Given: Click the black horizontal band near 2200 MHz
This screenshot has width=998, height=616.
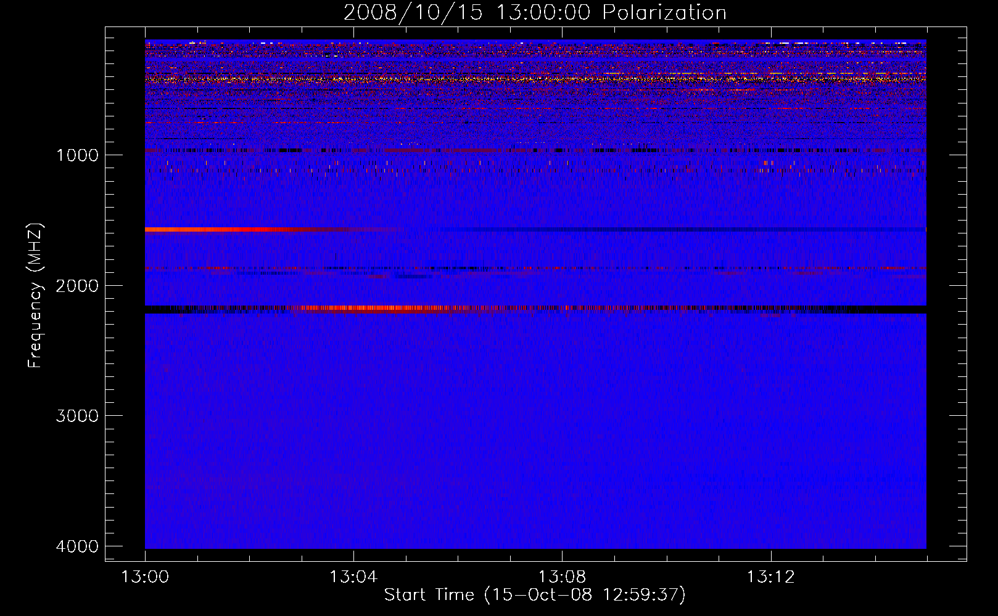Looking at the screenshot, I should click(535, 310).
